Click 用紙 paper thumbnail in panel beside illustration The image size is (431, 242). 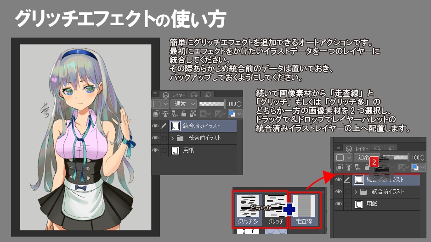[x=176, y=150]
